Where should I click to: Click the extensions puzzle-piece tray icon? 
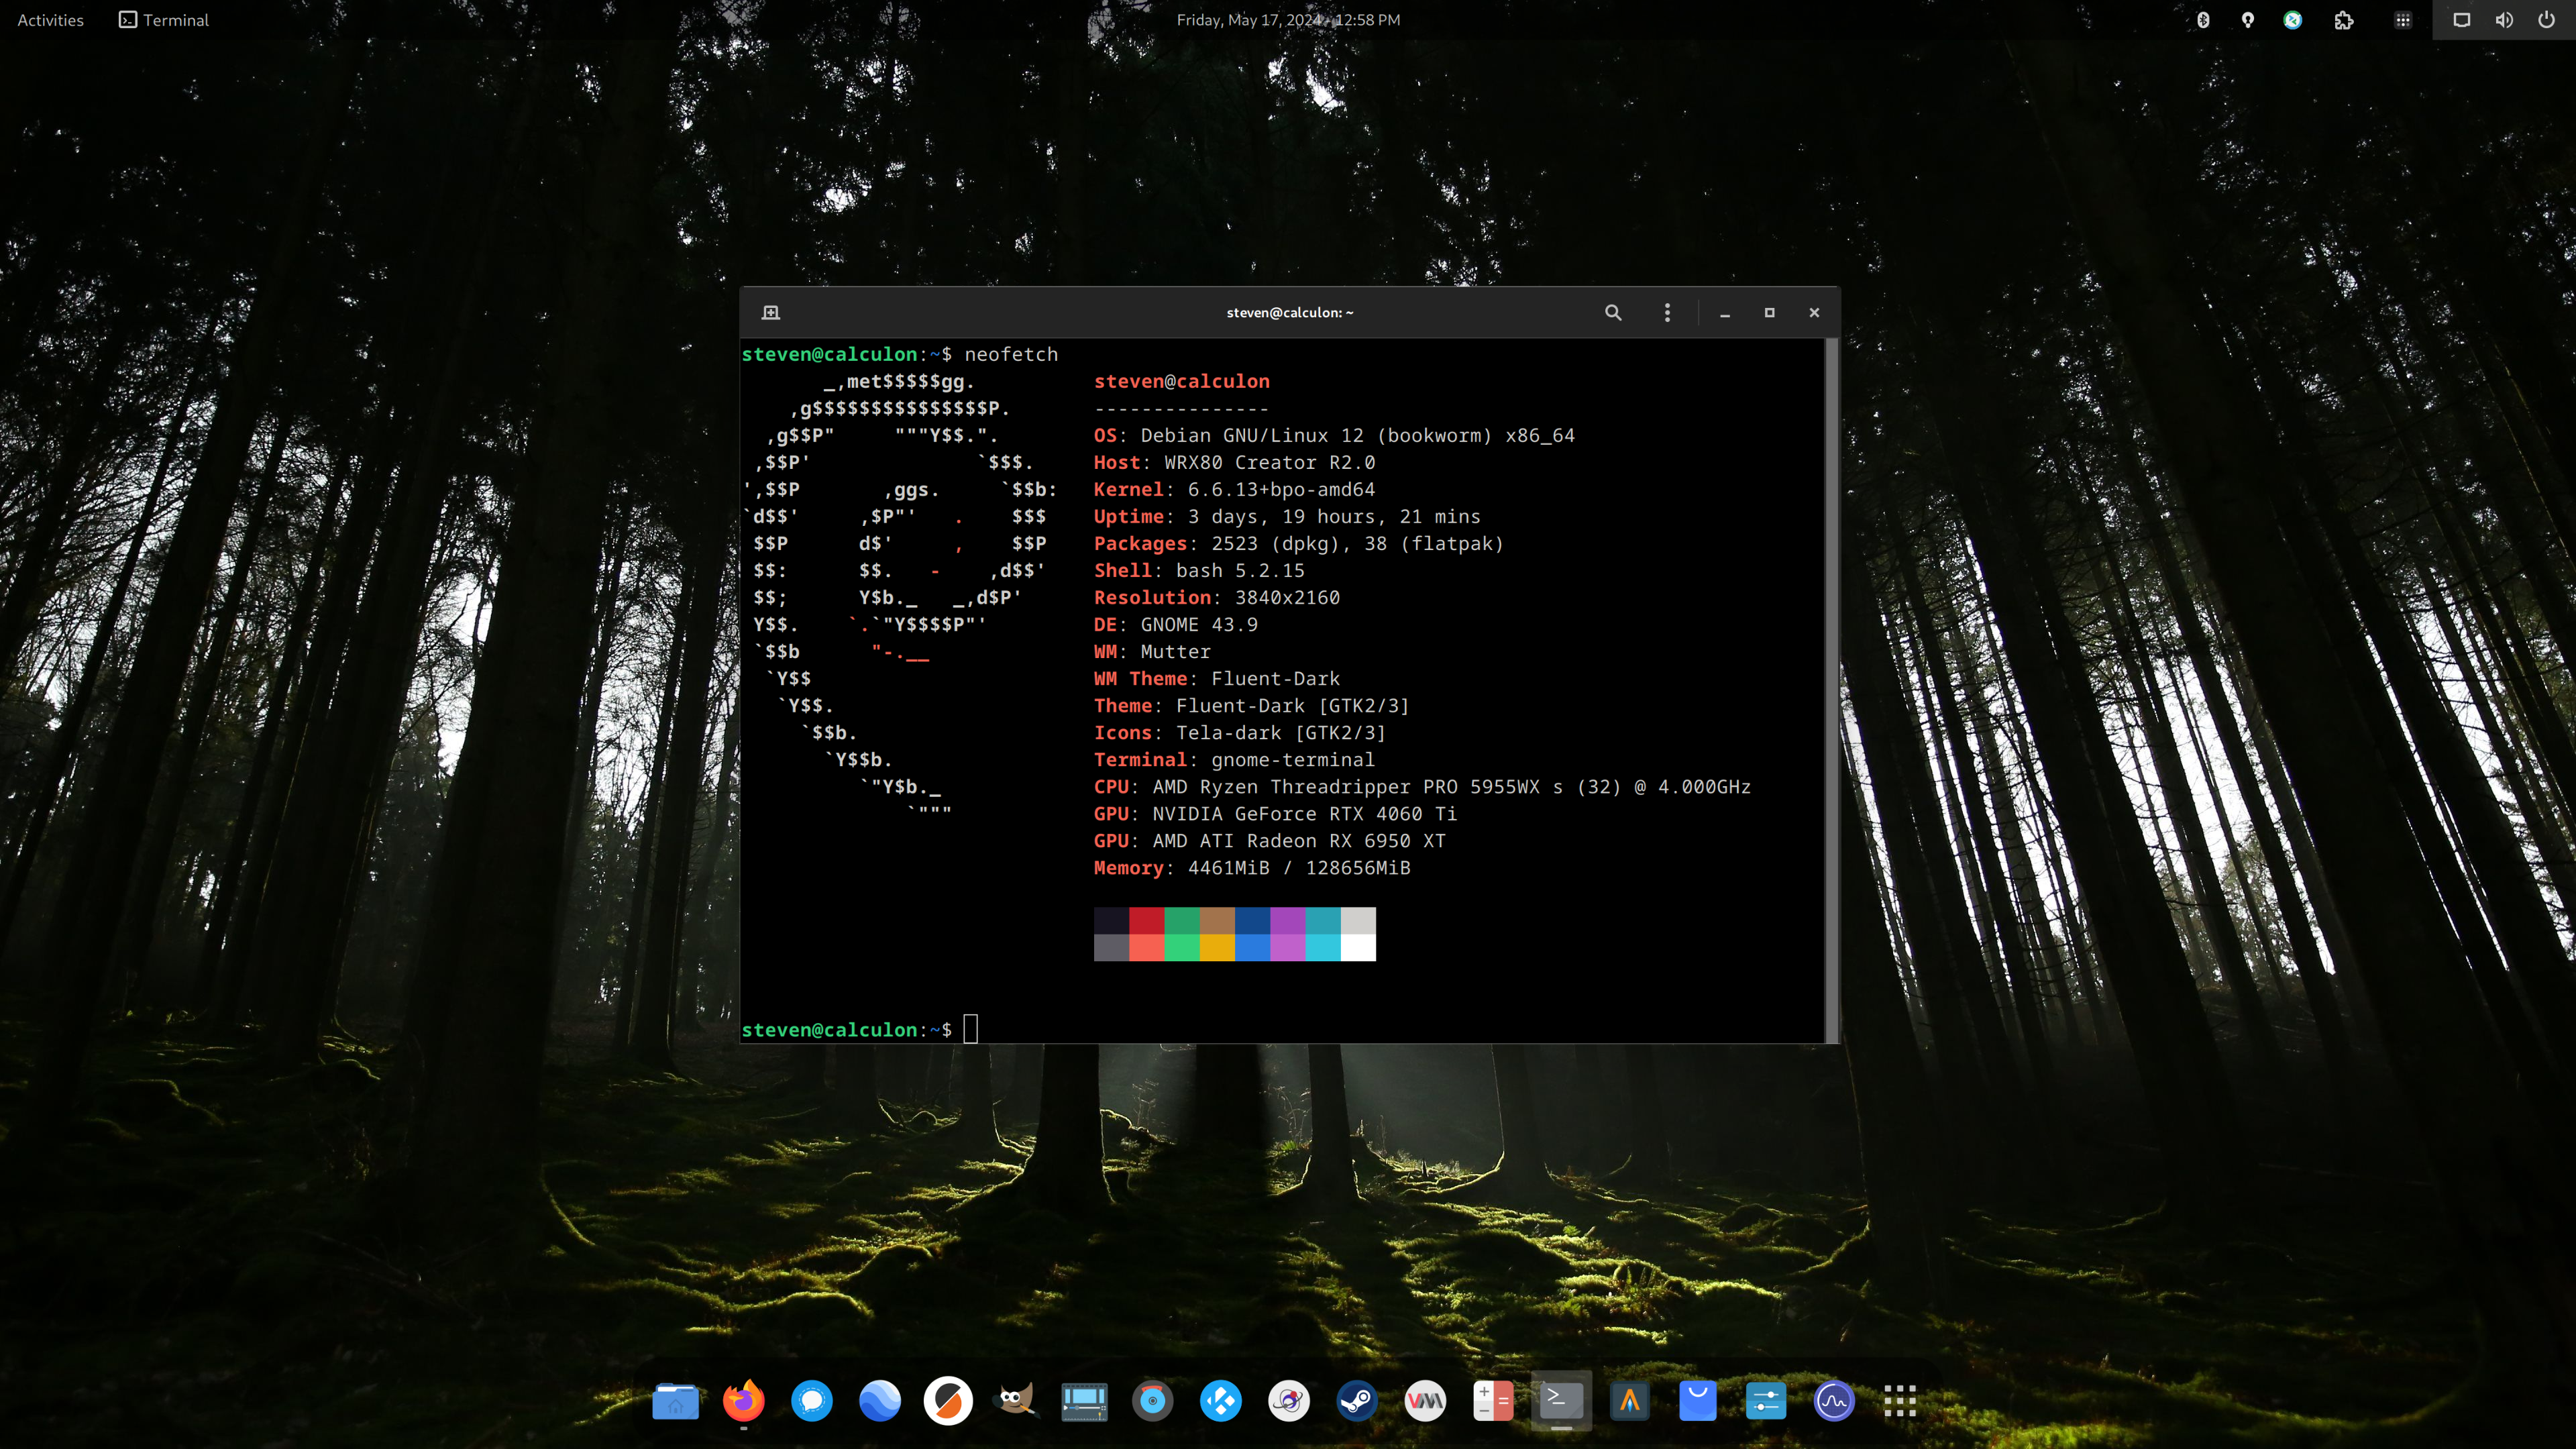pos(2344,20)
